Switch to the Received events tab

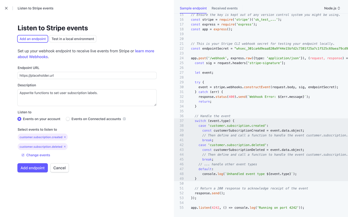point(224,8)
